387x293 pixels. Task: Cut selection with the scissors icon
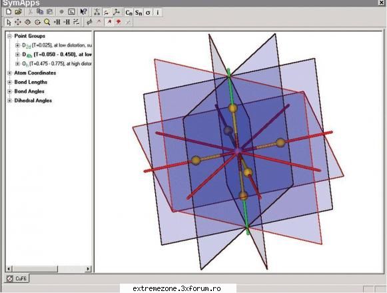coord(31,12)
